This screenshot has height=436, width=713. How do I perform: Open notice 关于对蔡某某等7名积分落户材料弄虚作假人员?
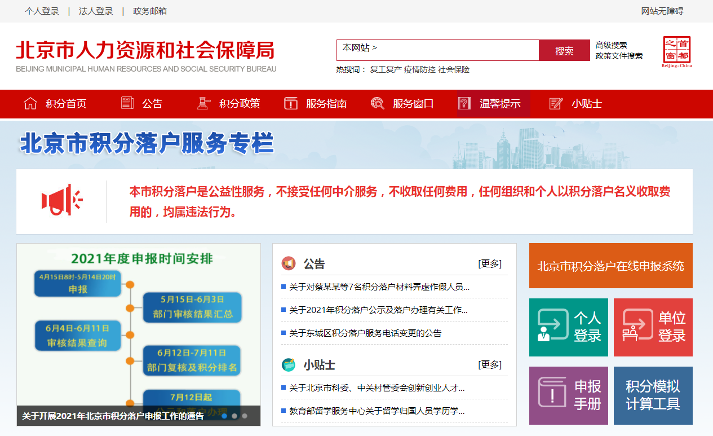379,287
